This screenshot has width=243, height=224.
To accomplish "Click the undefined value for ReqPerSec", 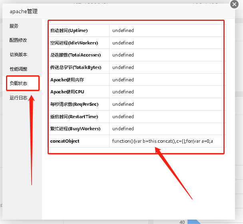I will [x=123, y=104].
